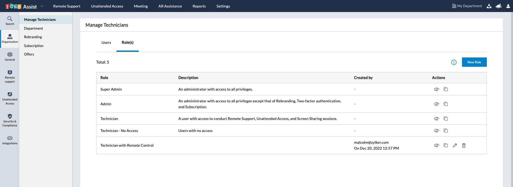View the Technician - No Access role

[436, 131]
